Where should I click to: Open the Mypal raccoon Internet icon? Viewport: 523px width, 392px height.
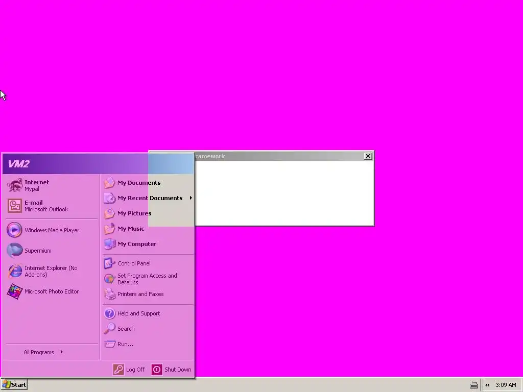coord(15,185)
